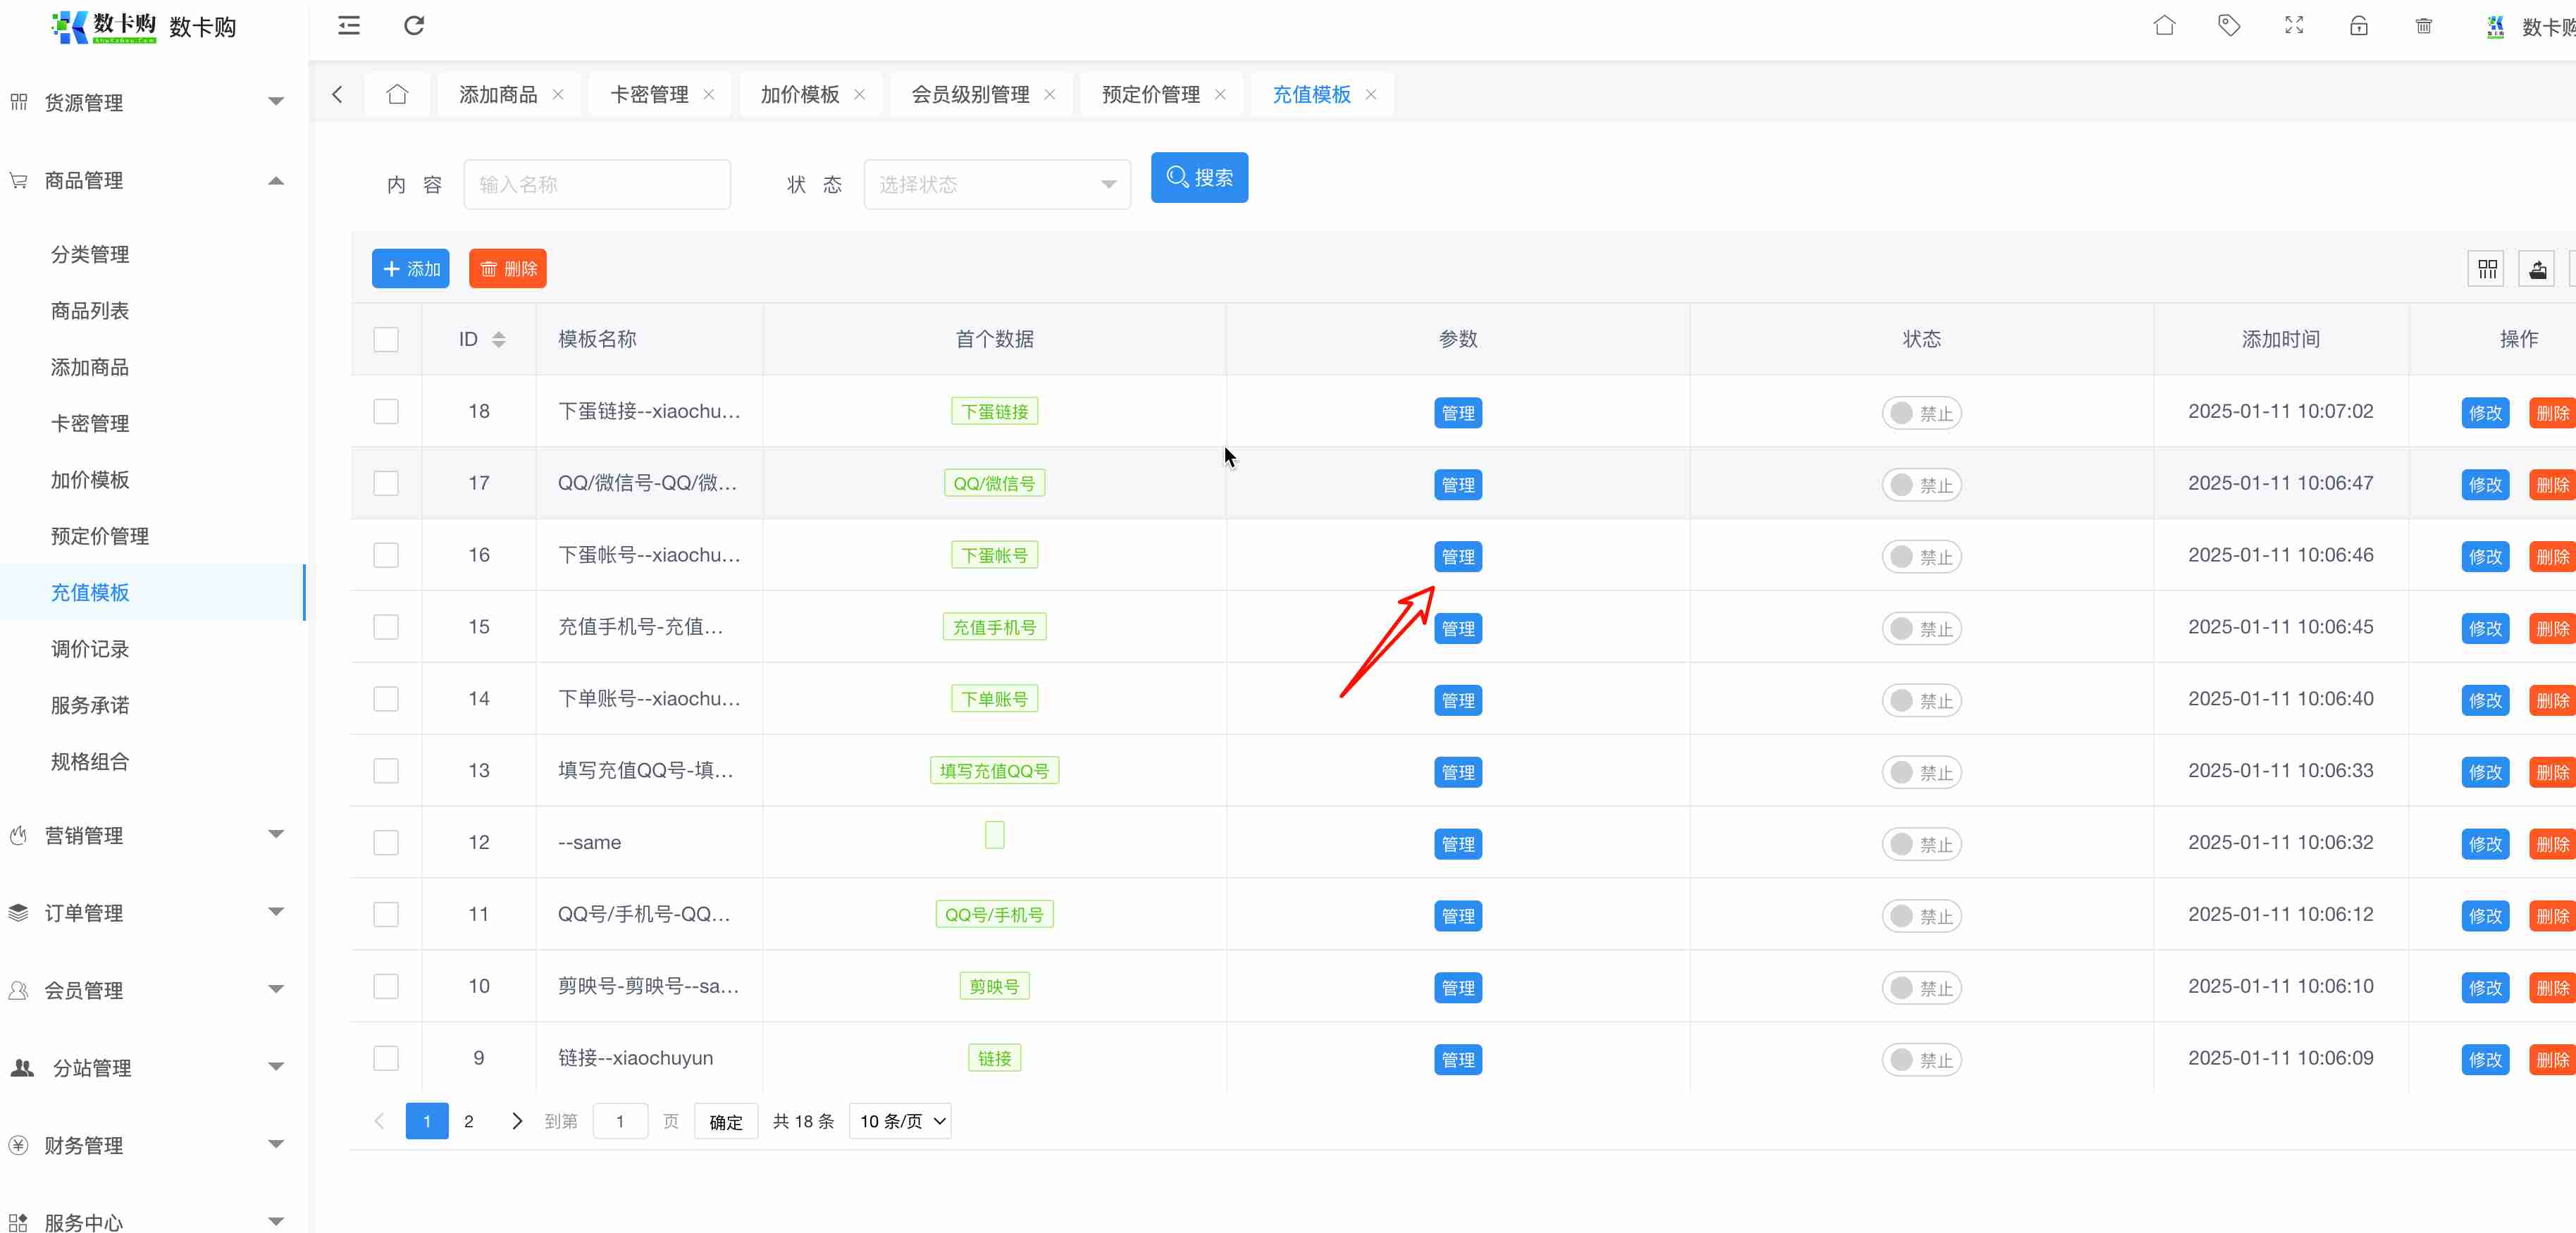Open the 选择状态 status dropdown
Viewport: 2576px width, 1233px height.
[997, 185]
